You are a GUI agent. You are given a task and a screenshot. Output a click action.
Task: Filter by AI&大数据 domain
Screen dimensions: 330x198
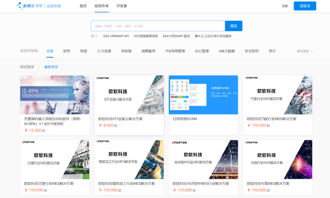227,51
